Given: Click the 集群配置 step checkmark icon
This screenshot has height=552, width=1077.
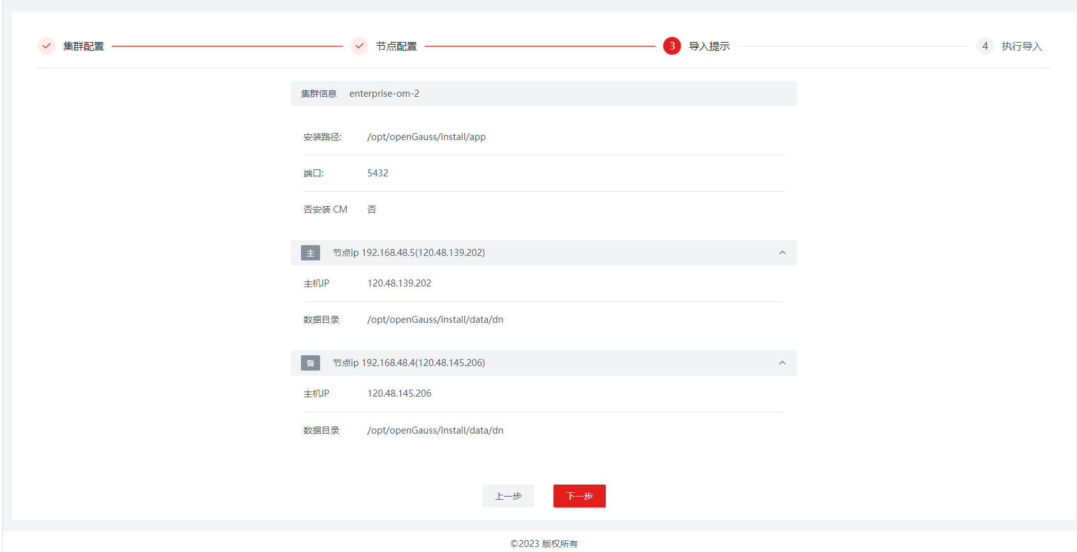Looking at the screenshot, I should pos(47,46).
